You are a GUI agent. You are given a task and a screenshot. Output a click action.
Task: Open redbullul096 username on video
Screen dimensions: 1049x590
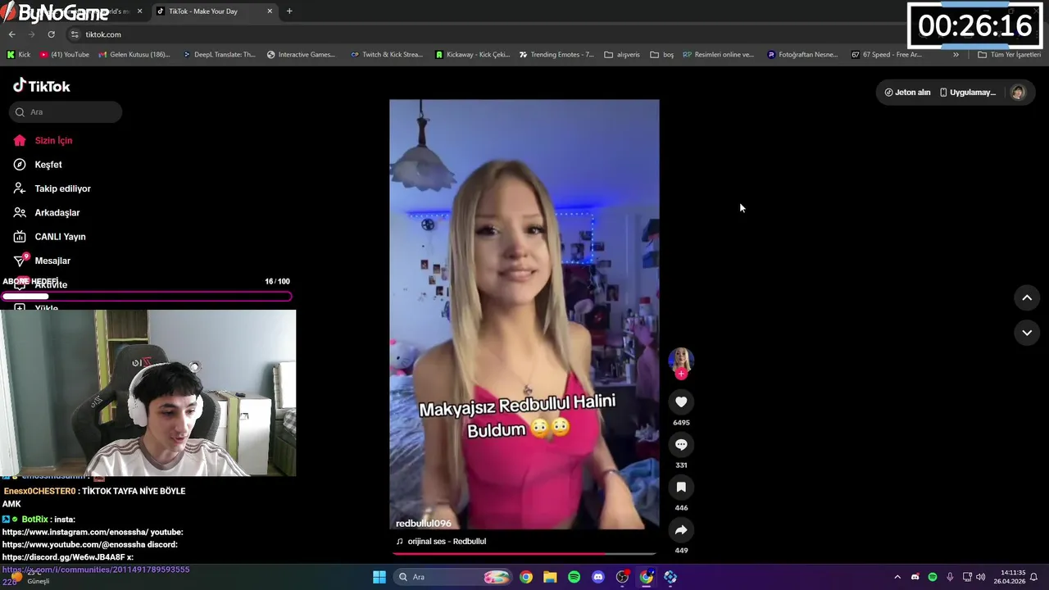[x=423, y=524]
